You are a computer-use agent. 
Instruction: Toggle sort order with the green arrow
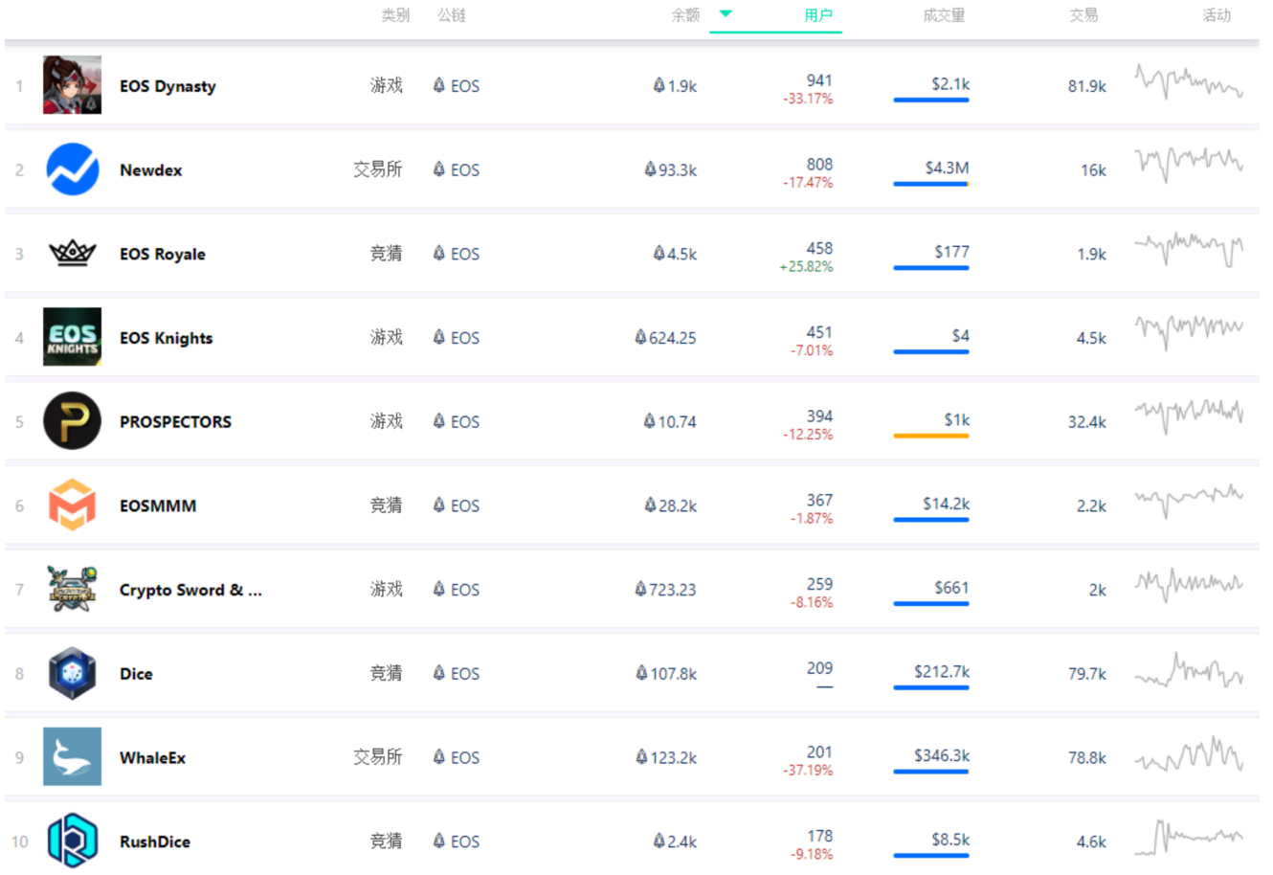(x=726, y=13)
